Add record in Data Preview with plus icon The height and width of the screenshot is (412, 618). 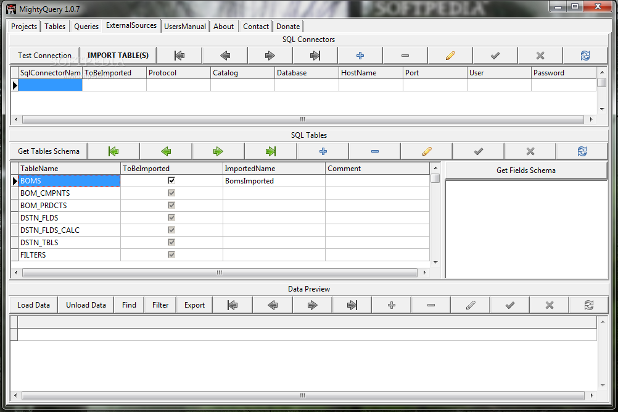tap(392, 305)
